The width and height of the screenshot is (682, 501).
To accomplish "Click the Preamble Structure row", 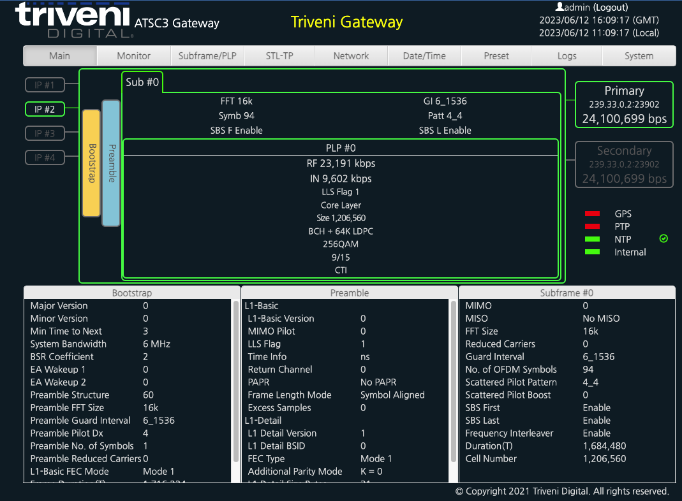I will click(129, 395).
